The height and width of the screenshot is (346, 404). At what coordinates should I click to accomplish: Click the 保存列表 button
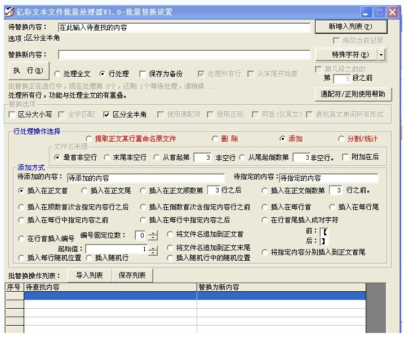(132, 275)
